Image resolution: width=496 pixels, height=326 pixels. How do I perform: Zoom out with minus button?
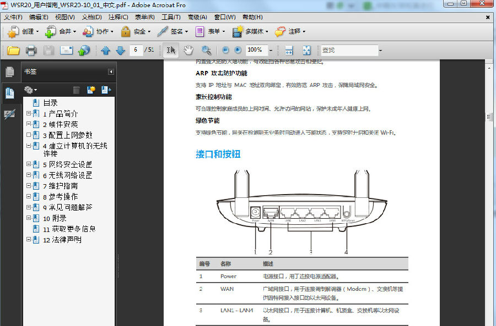click(225, 50)
